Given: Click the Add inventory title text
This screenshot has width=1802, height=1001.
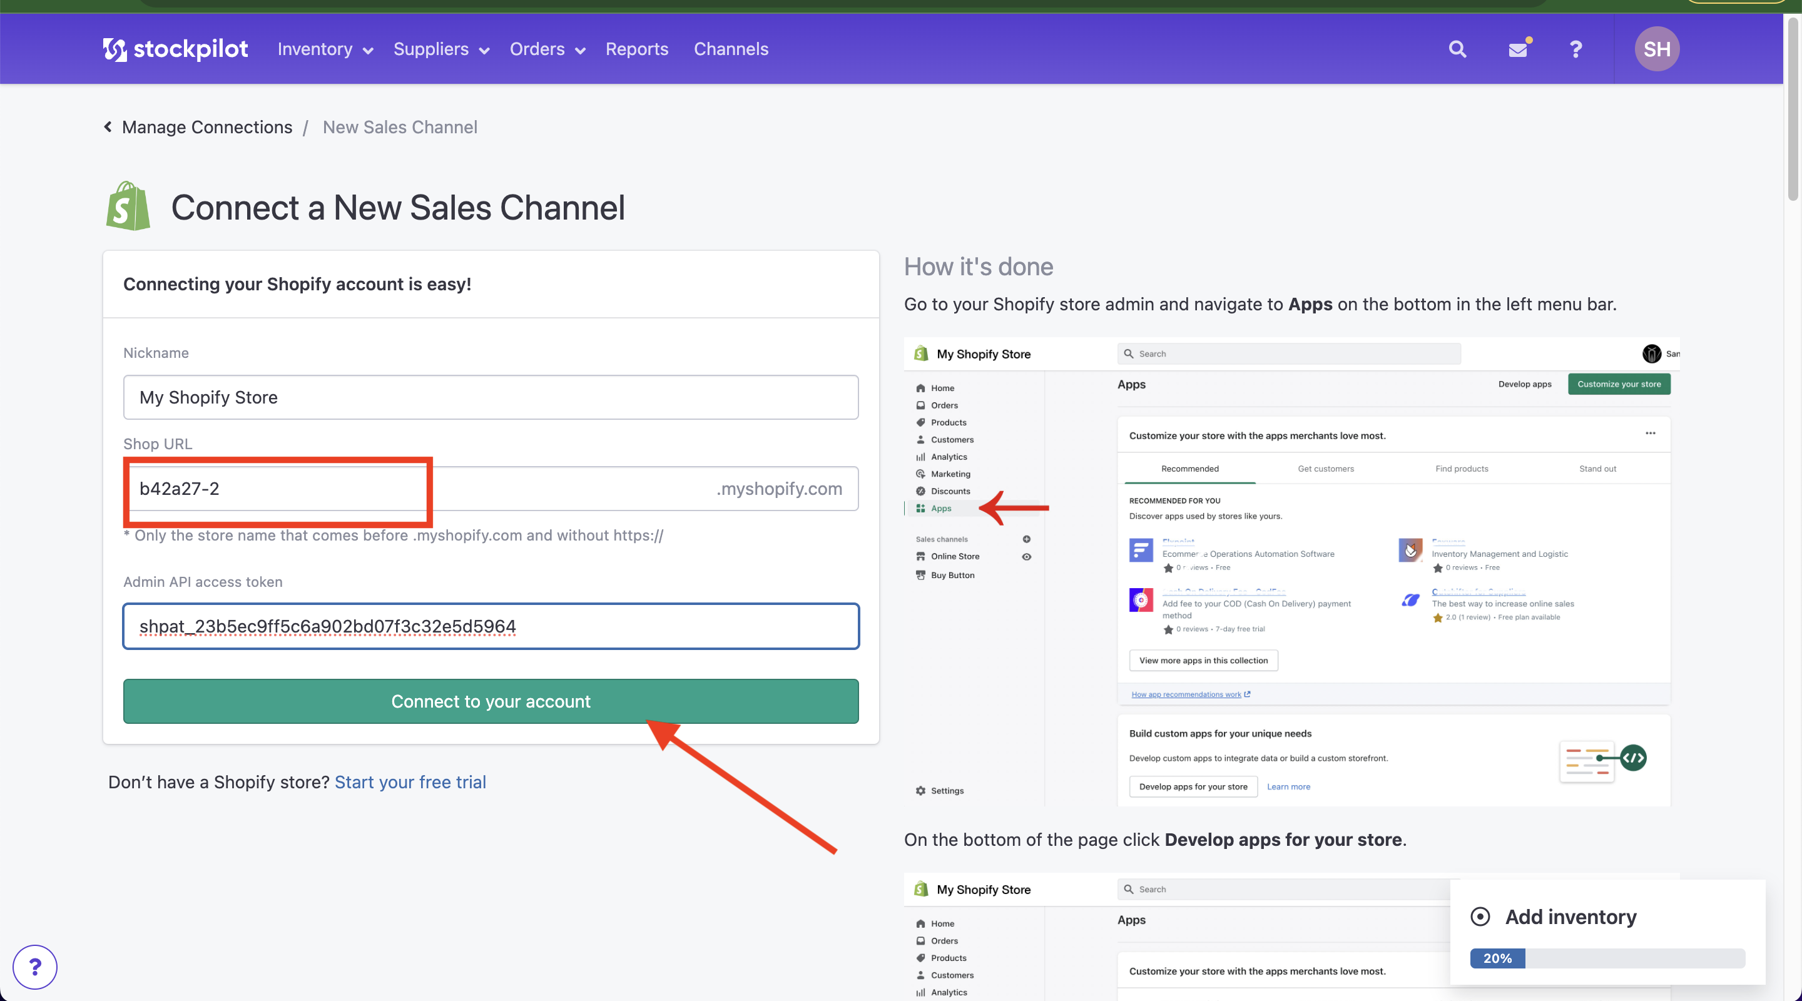Looking at the screenshot, I should click(1570, 917).
